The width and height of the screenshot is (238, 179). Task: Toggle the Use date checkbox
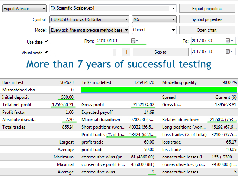pyautogui.click(x=46, y=42)
